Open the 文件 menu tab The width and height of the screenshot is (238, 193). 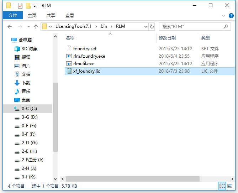click(x=13, y=15)
